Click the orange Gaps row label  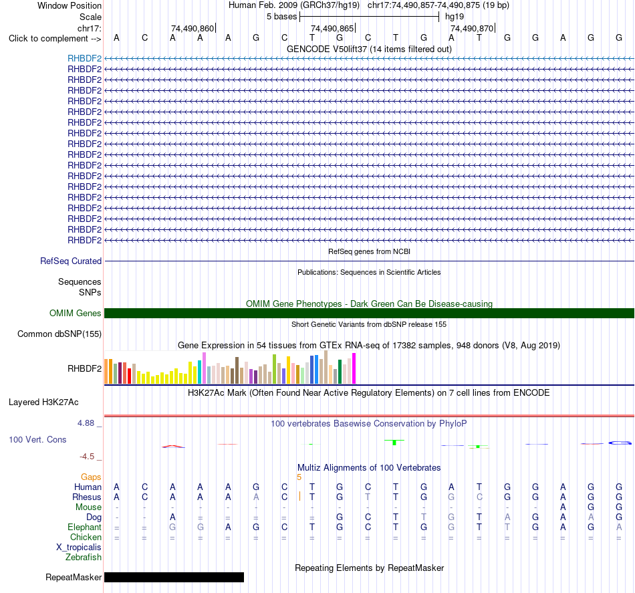(x=91, y=477)
